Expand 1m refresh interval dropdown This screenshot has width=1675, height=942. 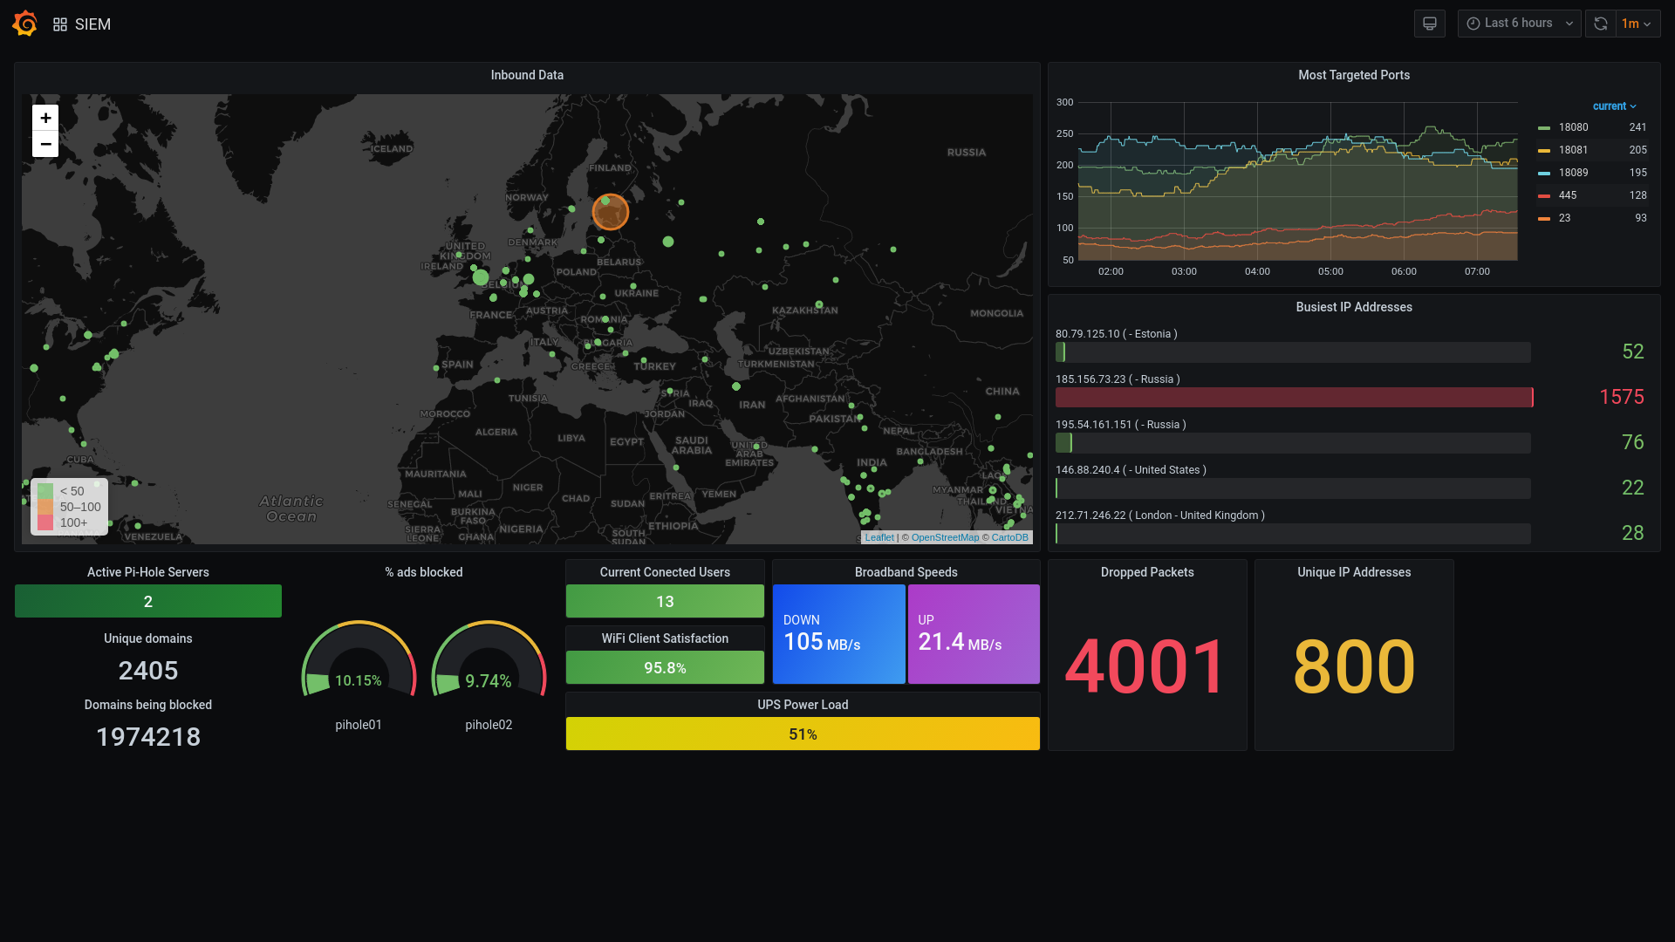click(1637, 24)
